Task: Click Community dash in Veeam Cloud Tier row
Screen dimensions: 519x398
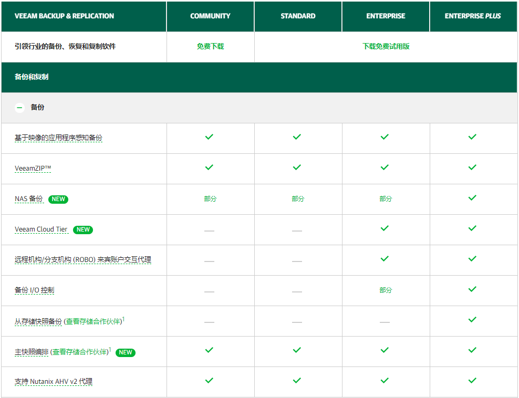Action: pyautogui.click(x=209, y=231)
